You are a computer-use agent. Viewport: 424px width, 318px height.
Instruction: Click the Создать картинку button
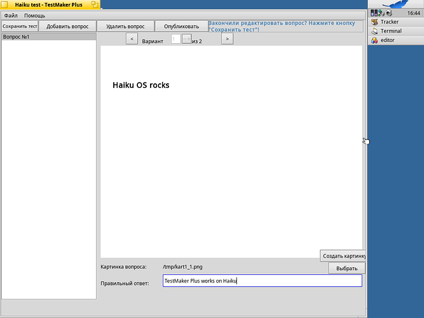coord(343,256)
